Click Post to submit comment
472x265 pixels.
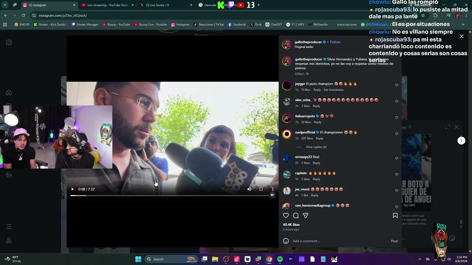pos(394,241)
